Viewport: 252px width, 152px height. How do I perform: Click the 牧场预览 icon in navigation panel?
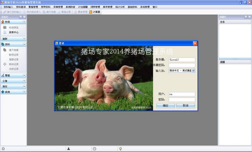[5, 27]
